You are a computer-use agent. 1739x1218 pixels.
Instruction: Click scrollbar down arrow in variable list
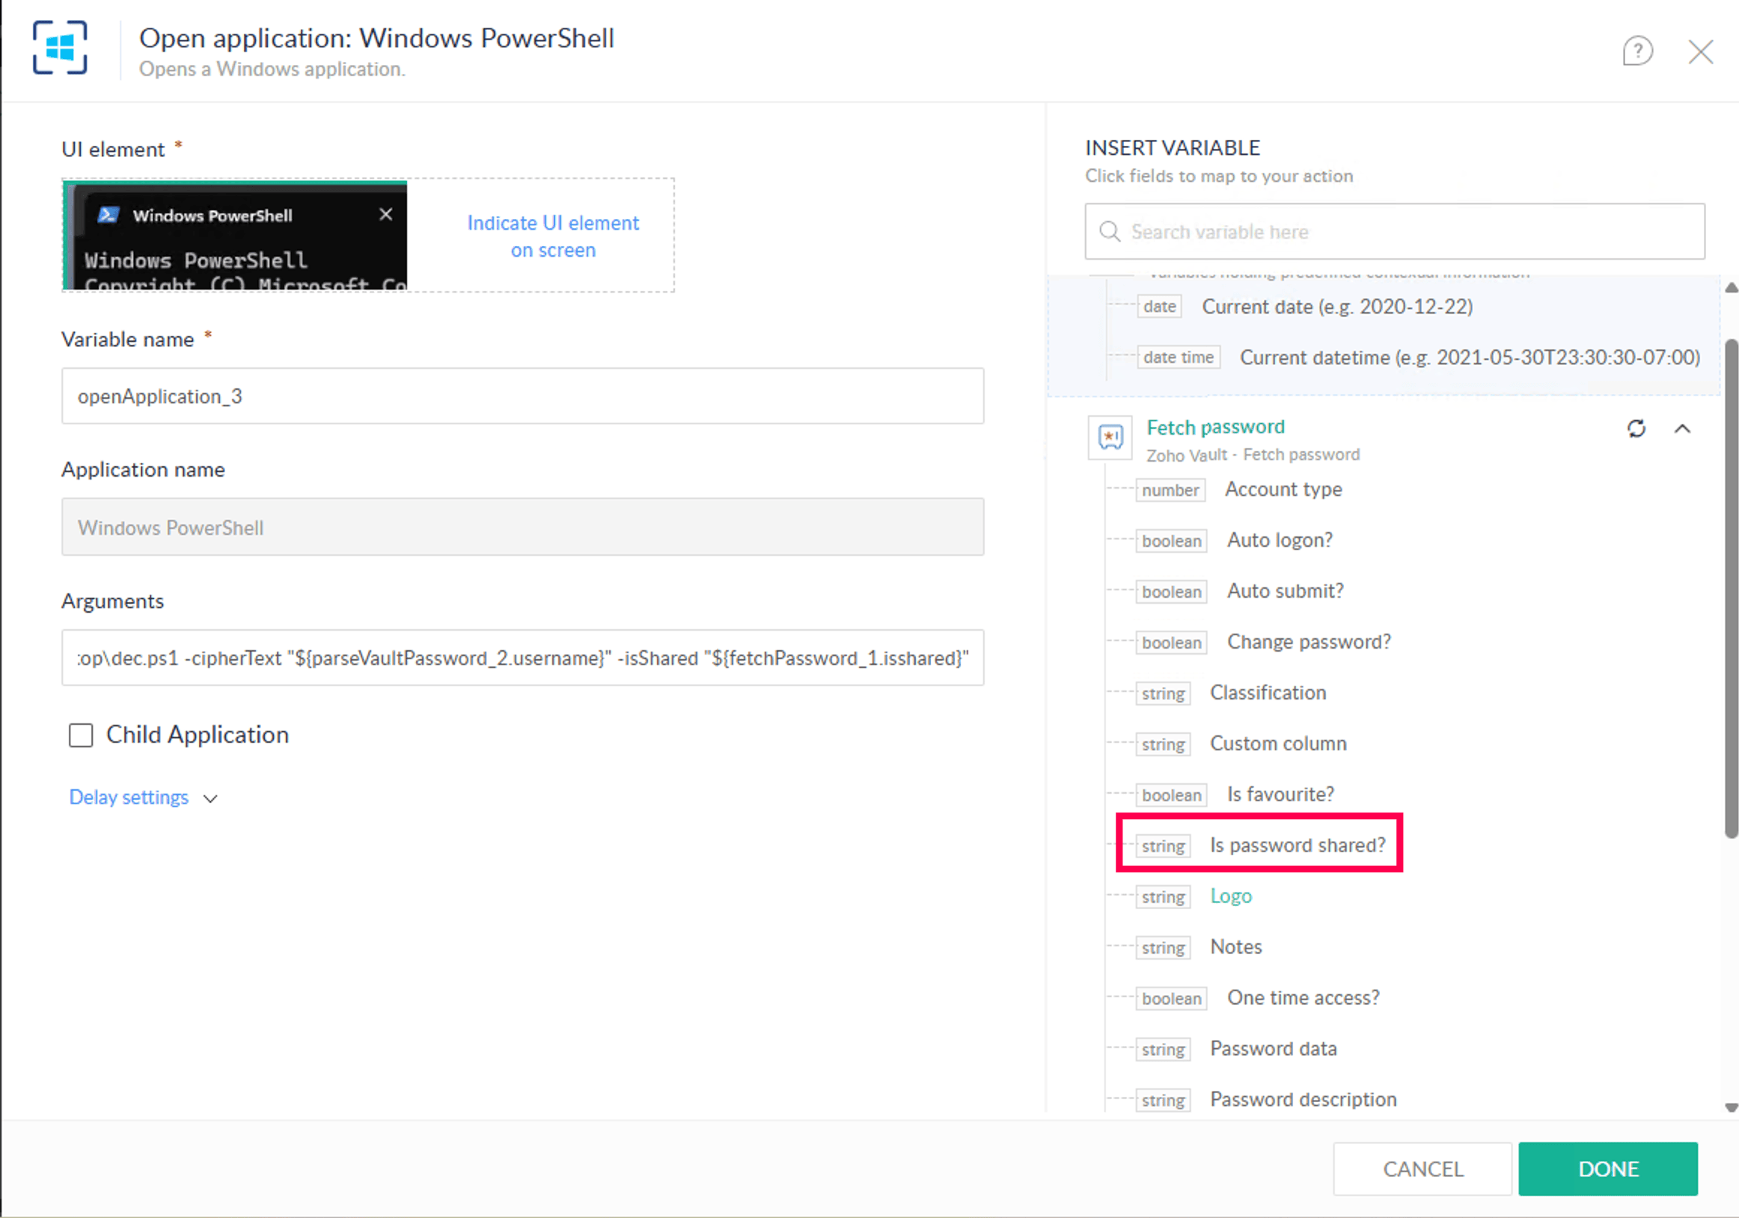point(1731,1107)
